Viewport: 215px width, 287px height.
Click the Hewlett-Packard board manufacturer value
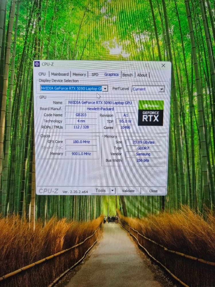click(100, 109)
